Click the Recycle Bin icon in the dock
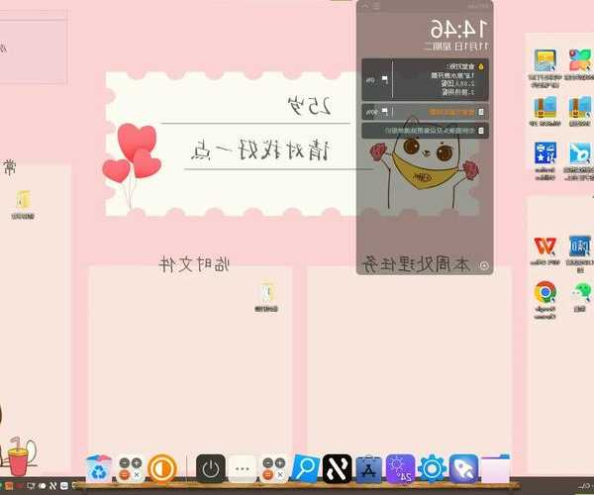The width and height of the screenshot is (594, 495). click(x=99, y=468)
